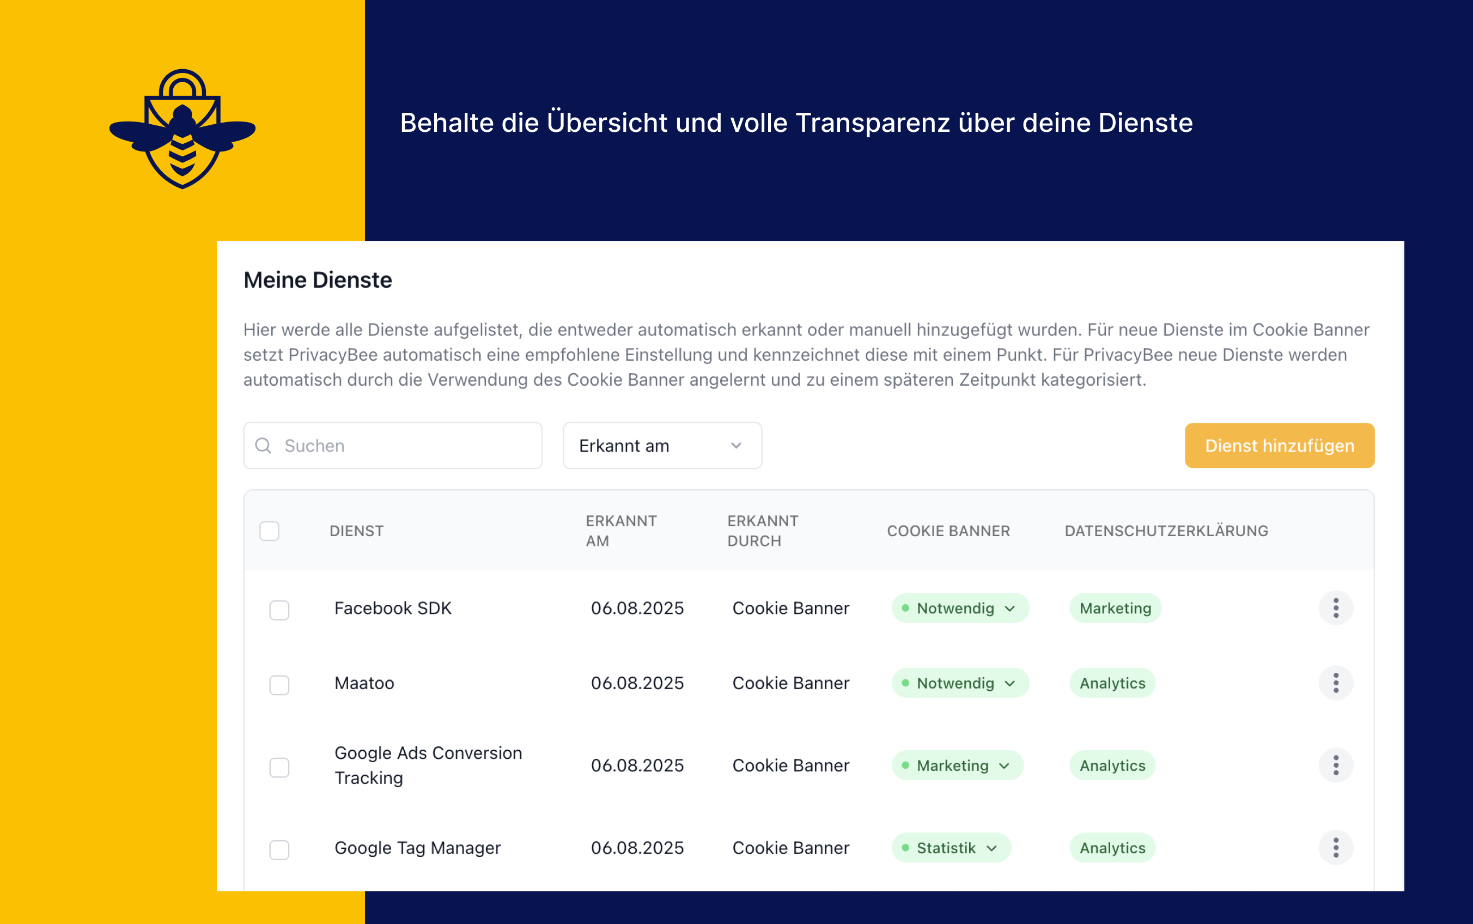Image resolution: width=1473 pixels, height=924 pixels.
Task: Click the 'Facebook SDK' service name
Action: pos(393,608)
